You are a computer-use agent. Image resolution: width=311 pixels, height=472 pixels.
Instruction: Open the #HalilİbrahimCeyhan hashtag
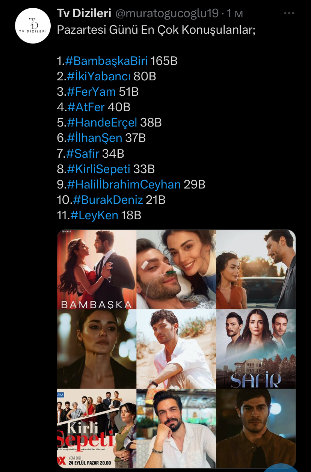point(124,184)
